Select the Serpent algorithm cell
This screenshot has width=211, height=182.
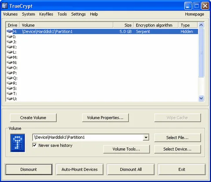(143, 32)
